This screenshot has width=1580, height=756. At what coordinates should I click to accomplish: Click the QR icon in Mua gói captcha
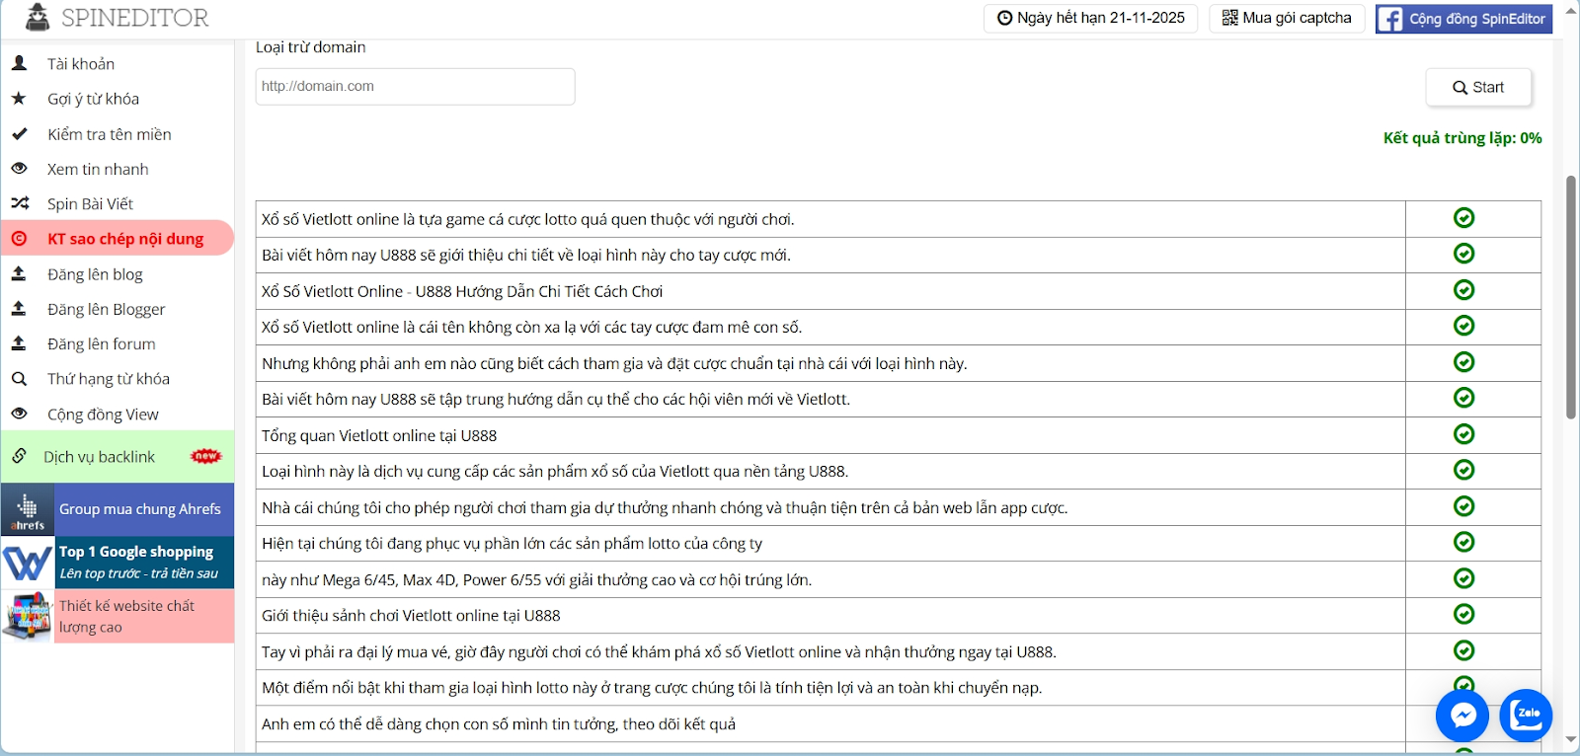tap(1229, 18)
